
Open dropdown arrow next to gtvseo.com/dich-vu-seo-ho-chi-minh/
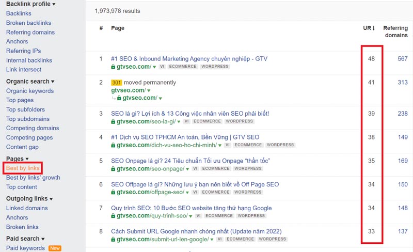coord(219,146)
